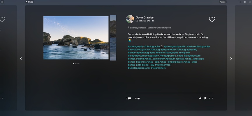Screen dimensions: 252x116
Task: Open the #photography hashtag
Action: [136, 46]
